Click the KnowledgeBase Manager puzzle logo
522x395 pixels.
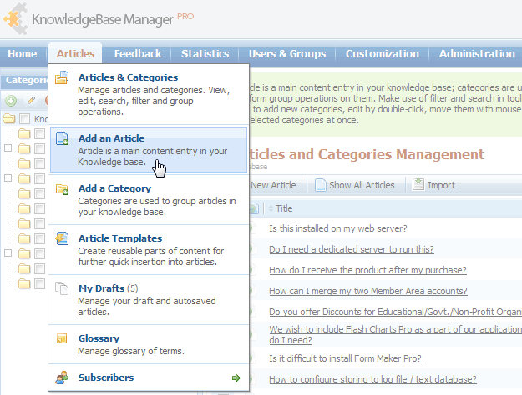pos(16,18)
